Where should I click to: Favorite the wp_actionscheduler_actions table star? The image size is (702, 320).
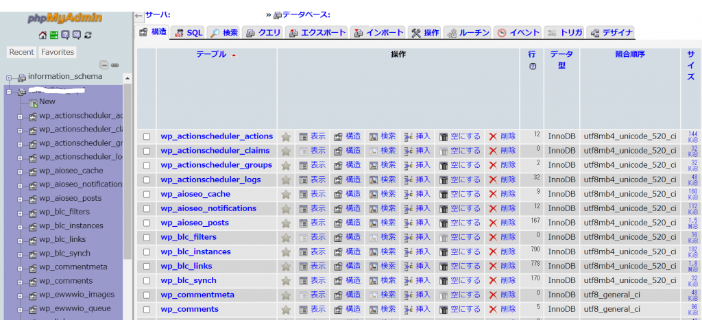[286, 136]
